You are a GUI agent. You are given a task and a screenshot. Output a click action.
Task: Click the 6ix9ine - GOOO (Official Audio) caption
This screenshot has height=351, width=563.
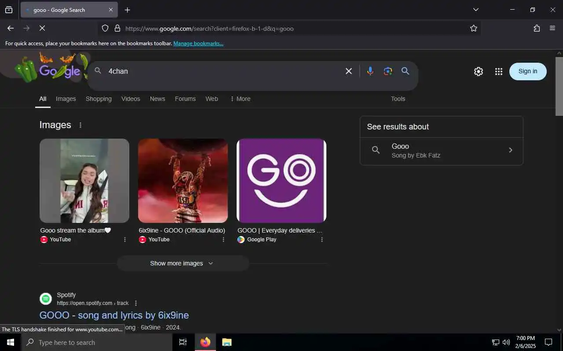[182, 230]
